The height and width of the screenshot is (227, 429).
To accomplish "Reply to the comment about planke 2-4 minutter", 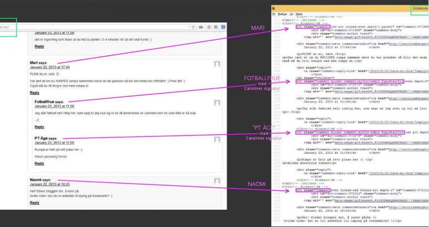I will [x=39, y=46].
